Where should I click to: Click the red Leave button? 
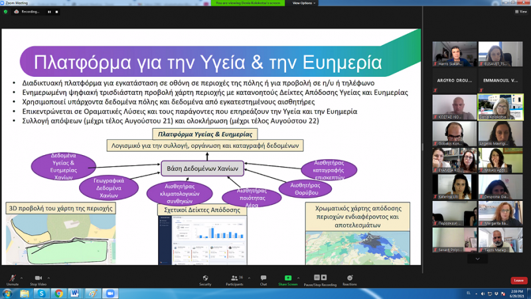(x=518, y=280)
